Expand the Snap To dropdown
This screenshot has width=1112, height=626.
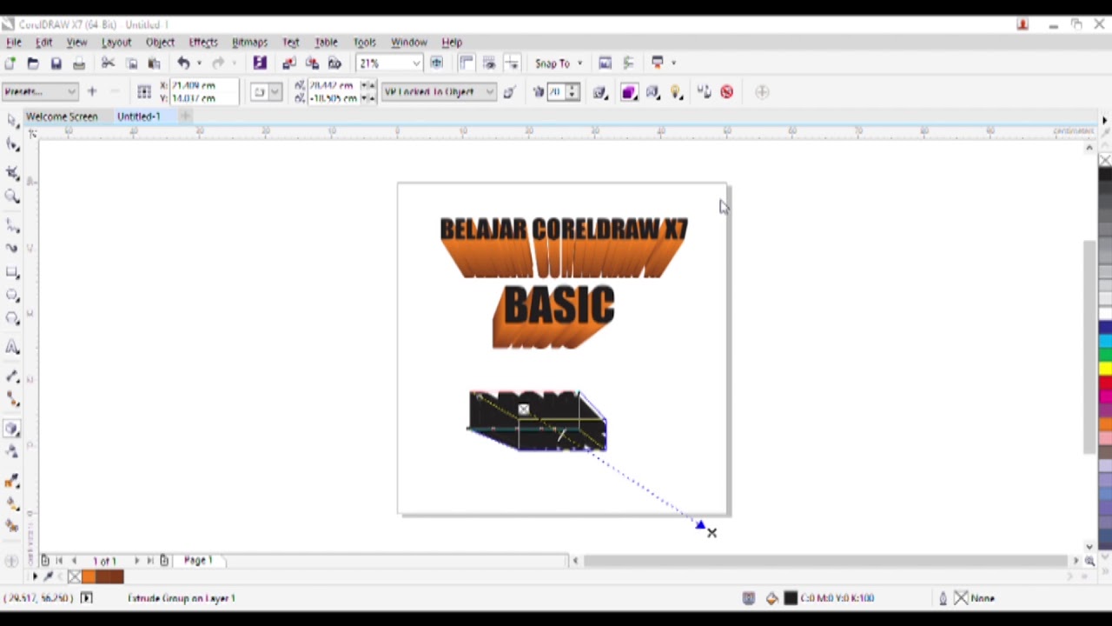580,63
